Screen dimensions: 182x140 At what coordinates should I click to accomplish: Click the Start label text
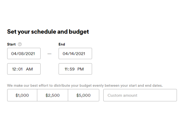click(x=11, y=44)
